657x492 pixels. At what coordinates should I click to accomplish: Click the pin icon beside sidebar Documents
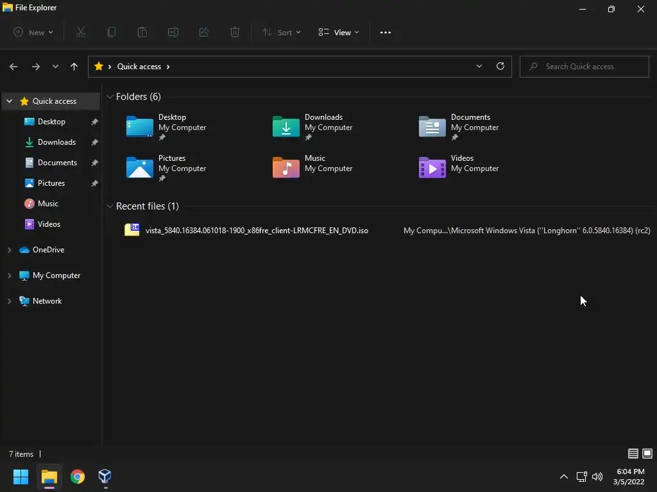95,163
